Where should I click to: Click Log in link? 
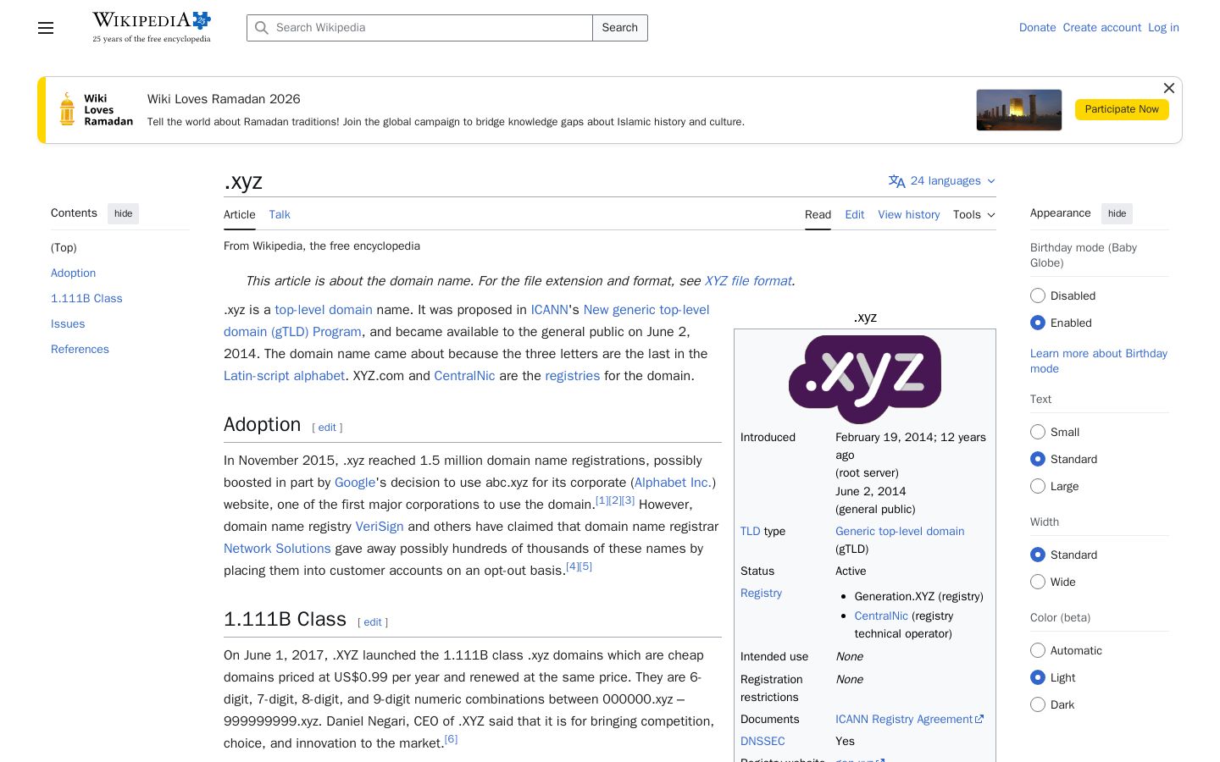1163,28
